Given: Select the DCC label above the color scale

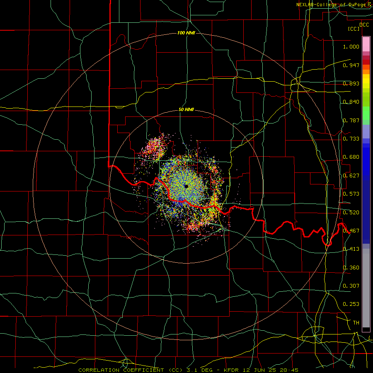Looking at the screenshot, I should click(364, 25).
